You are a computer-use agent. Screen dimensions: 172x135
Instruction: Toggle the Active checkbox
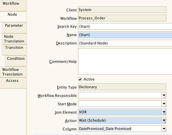coord(80,79)
